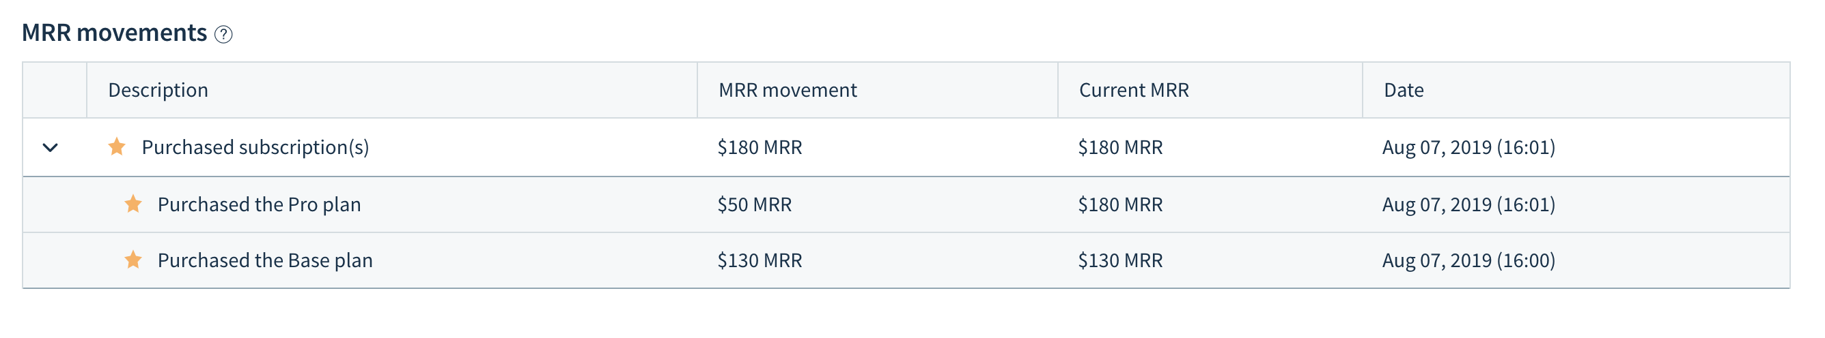Select the MRR movement column header
This screenshot has width=1825, height=338.
pos(788,90)
